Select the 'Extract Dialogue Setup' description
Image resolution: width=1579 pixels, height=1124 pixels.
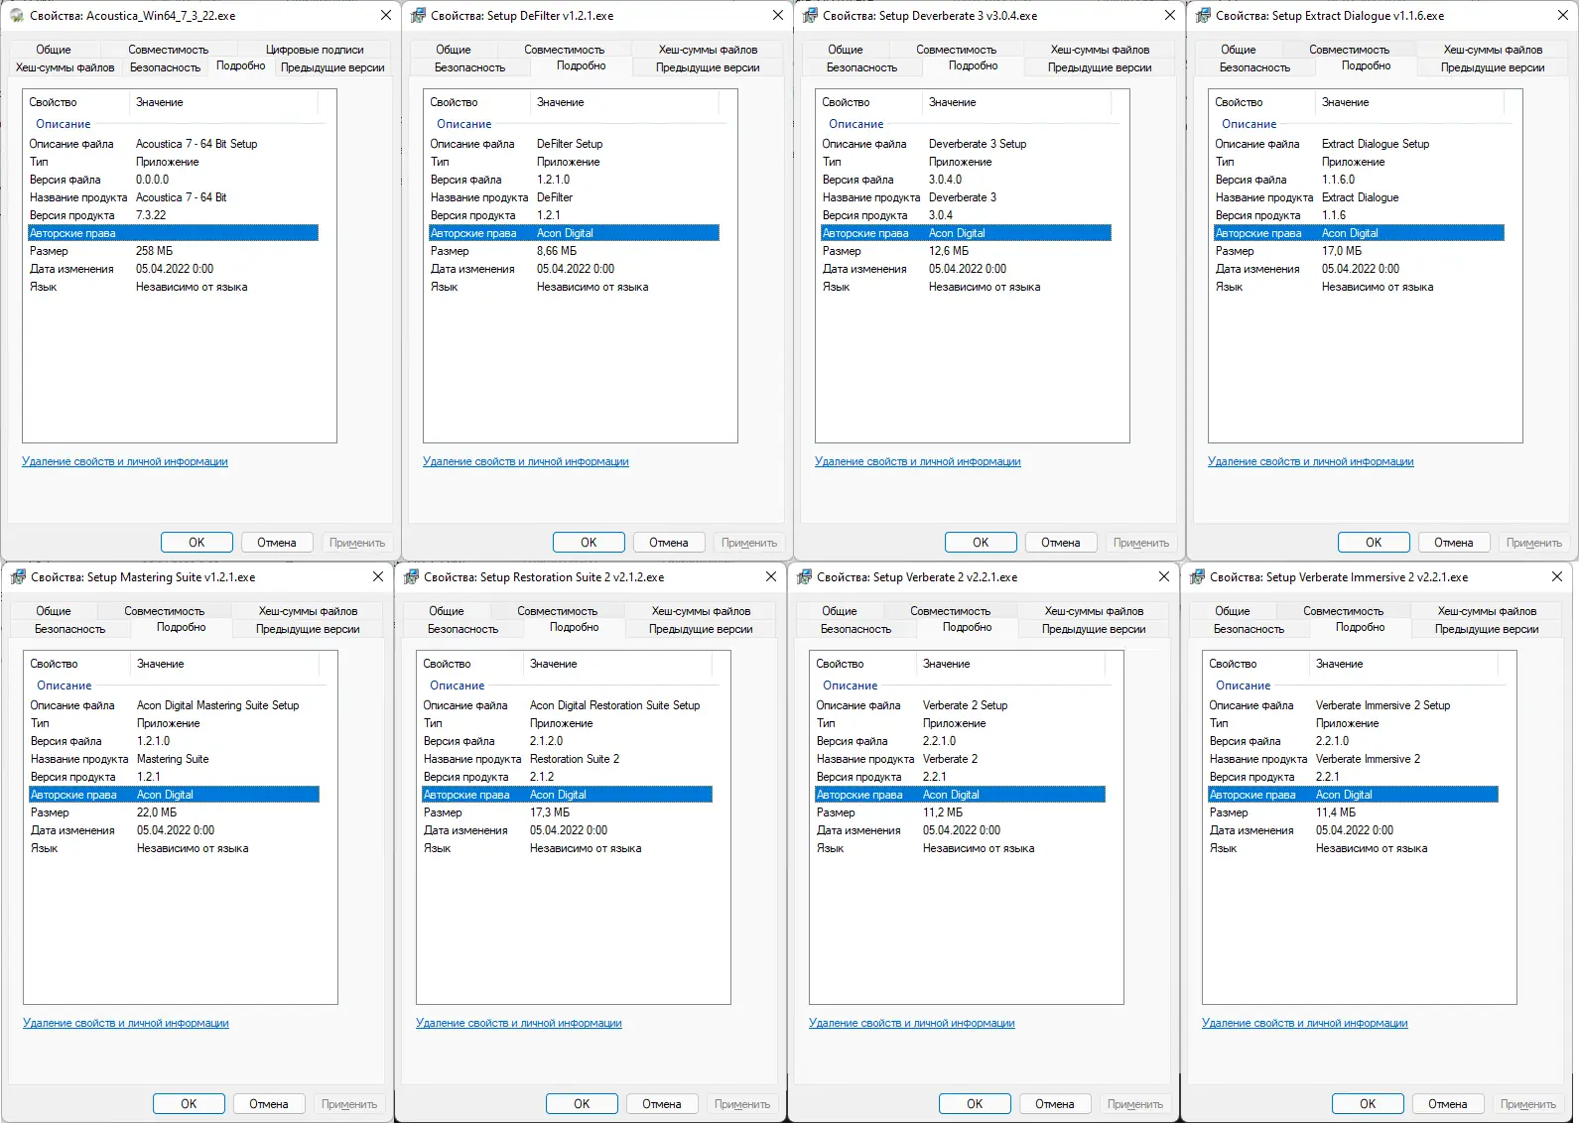click(1376, 144)
